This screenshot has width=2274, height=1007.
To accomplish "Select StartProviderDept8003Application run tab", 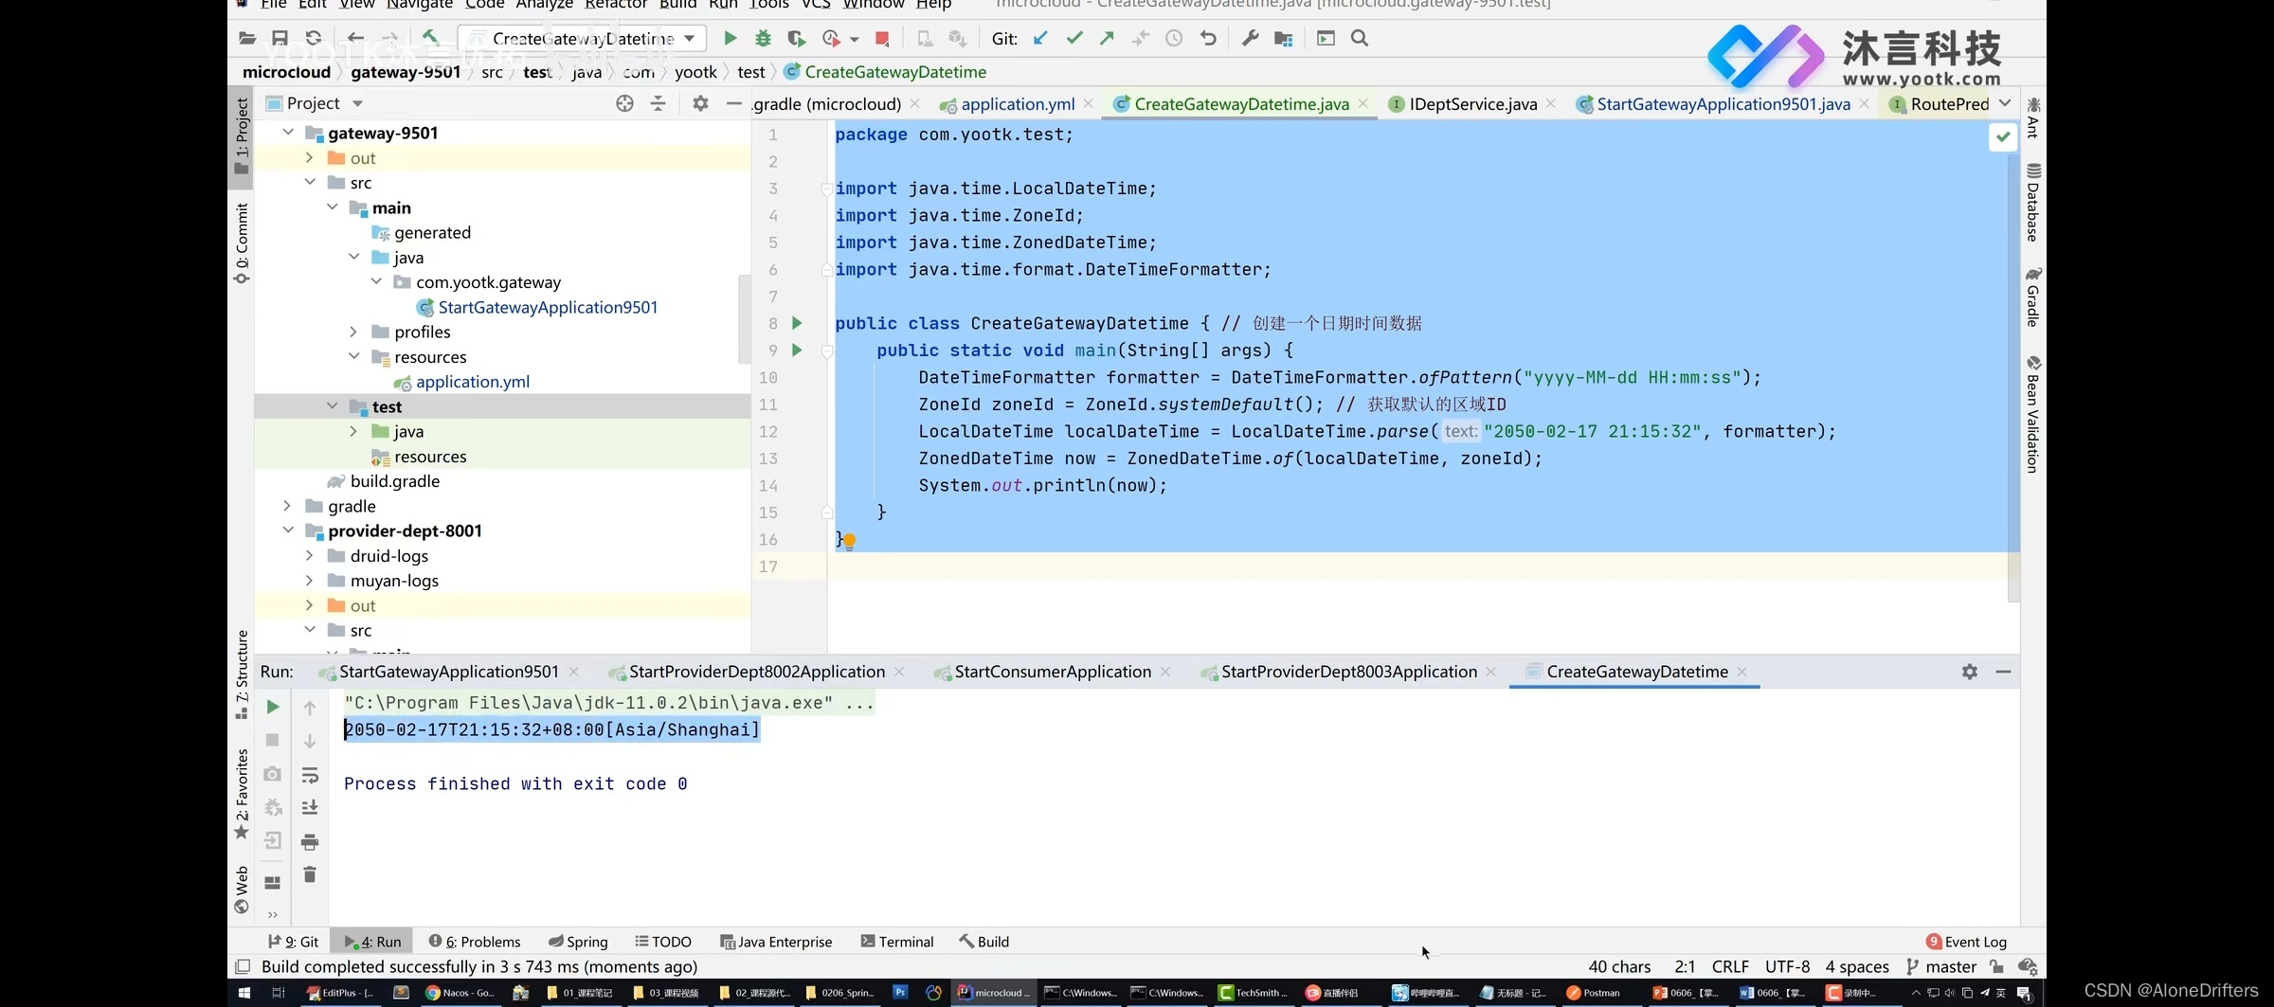I will pyautogui.click(x=1348, y=672).
